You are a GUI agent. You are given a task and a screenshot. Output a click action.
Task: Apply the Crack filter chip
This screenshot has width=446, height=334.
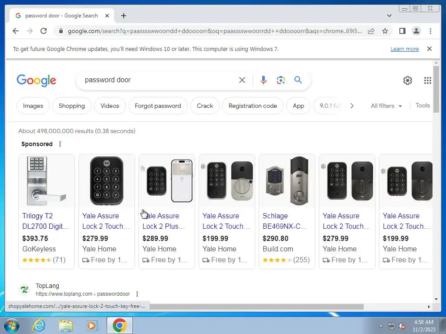click(205, 106)
